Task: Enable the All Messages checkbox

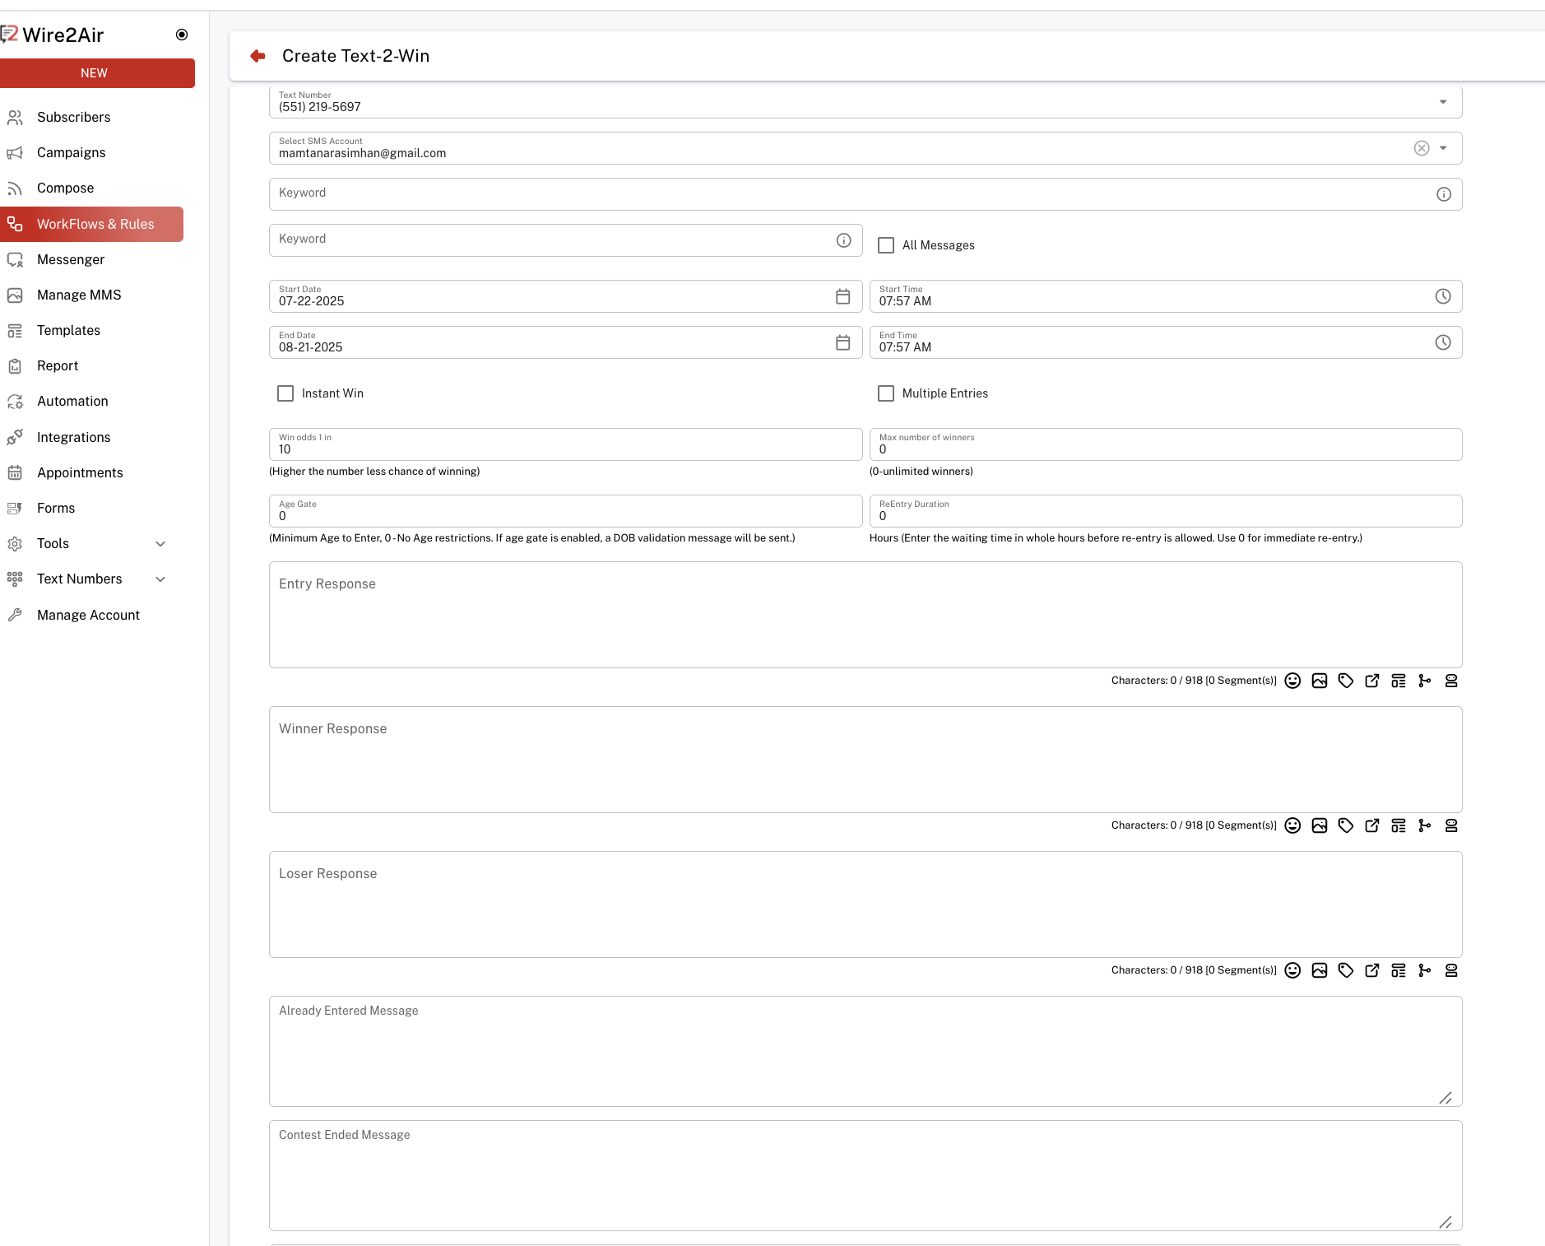Action: [886, 245]
